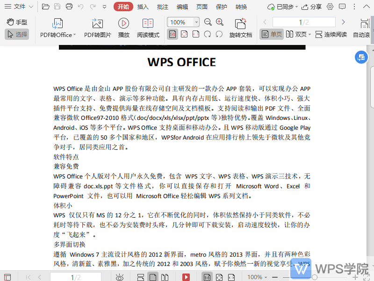Open the 100% zoom level dropdown
The height and width of the screenshot is (281, 374).
tap(182, 22)
